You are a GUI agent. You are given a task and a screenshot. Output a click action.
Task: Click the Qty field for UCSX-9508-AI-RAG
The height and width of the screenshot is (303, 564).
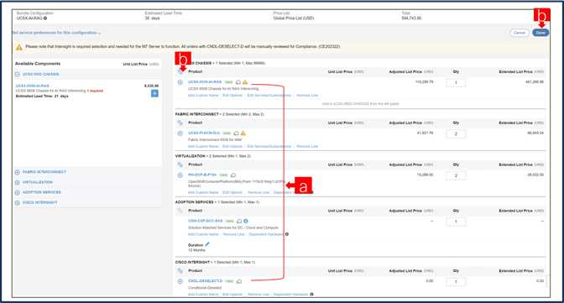(456, 83)
